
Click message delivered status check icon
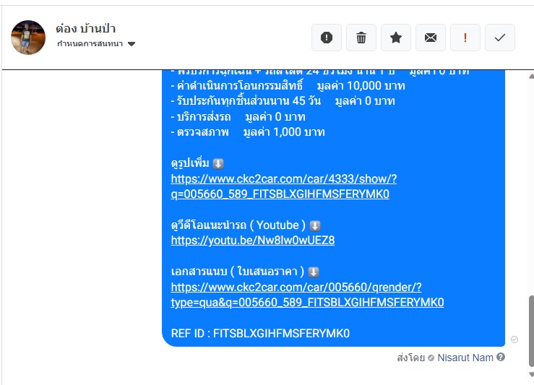514,339
